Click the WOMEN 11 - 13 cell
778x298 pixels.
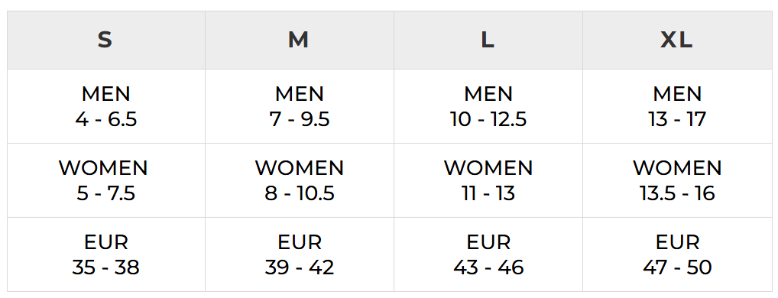[x=488, y=180]
